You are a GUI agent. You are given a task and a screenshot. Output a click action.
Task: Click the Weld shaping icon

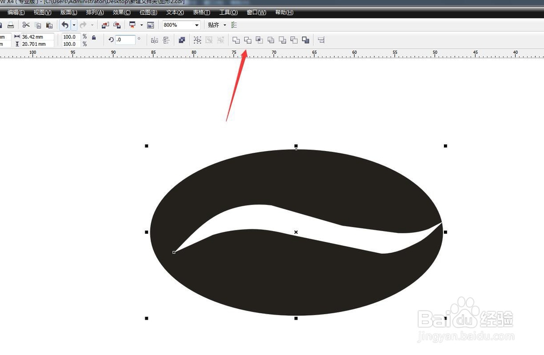pos(236,40)
